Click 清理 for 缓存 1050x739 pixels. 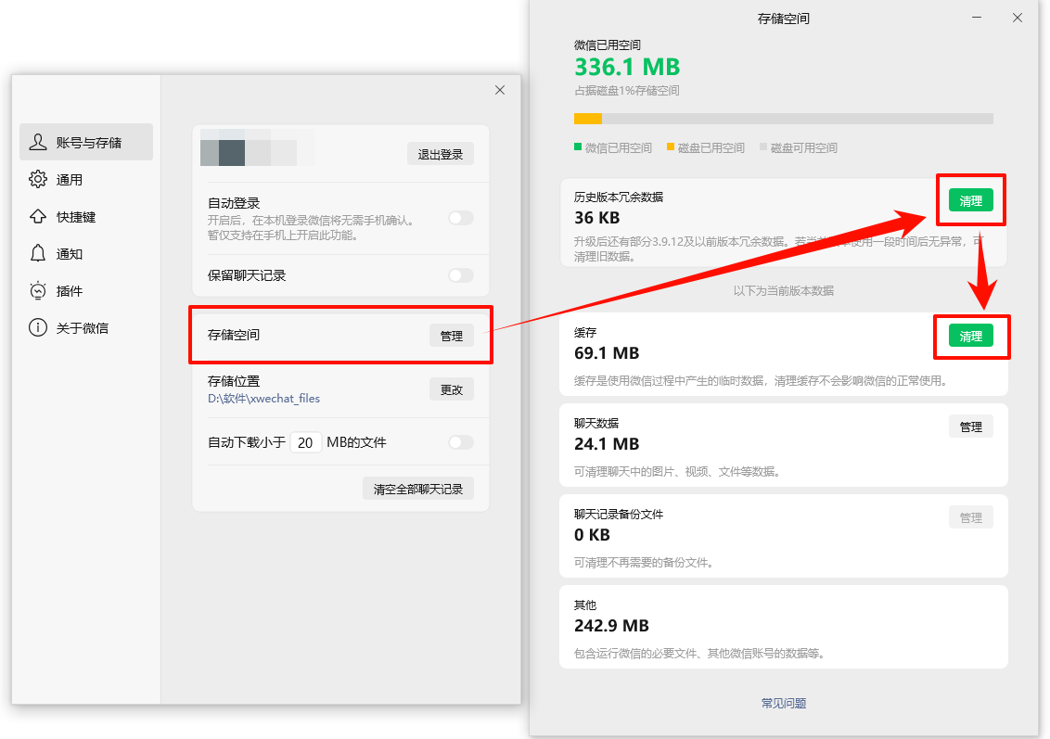tap(970, 336)
